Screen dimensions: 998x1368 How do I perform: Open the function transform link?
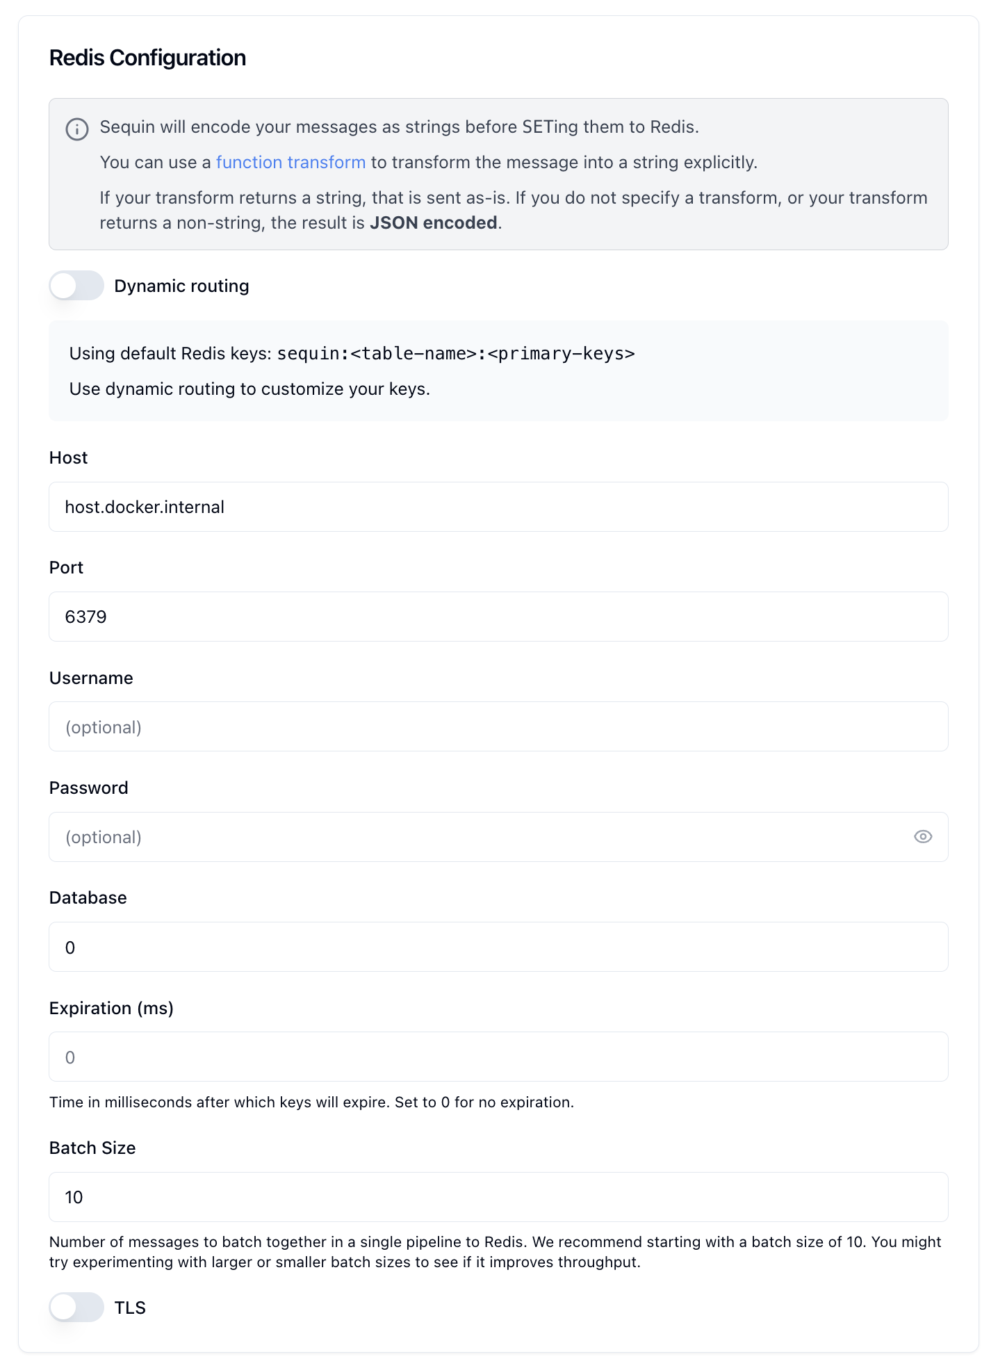tap(291, 162)
